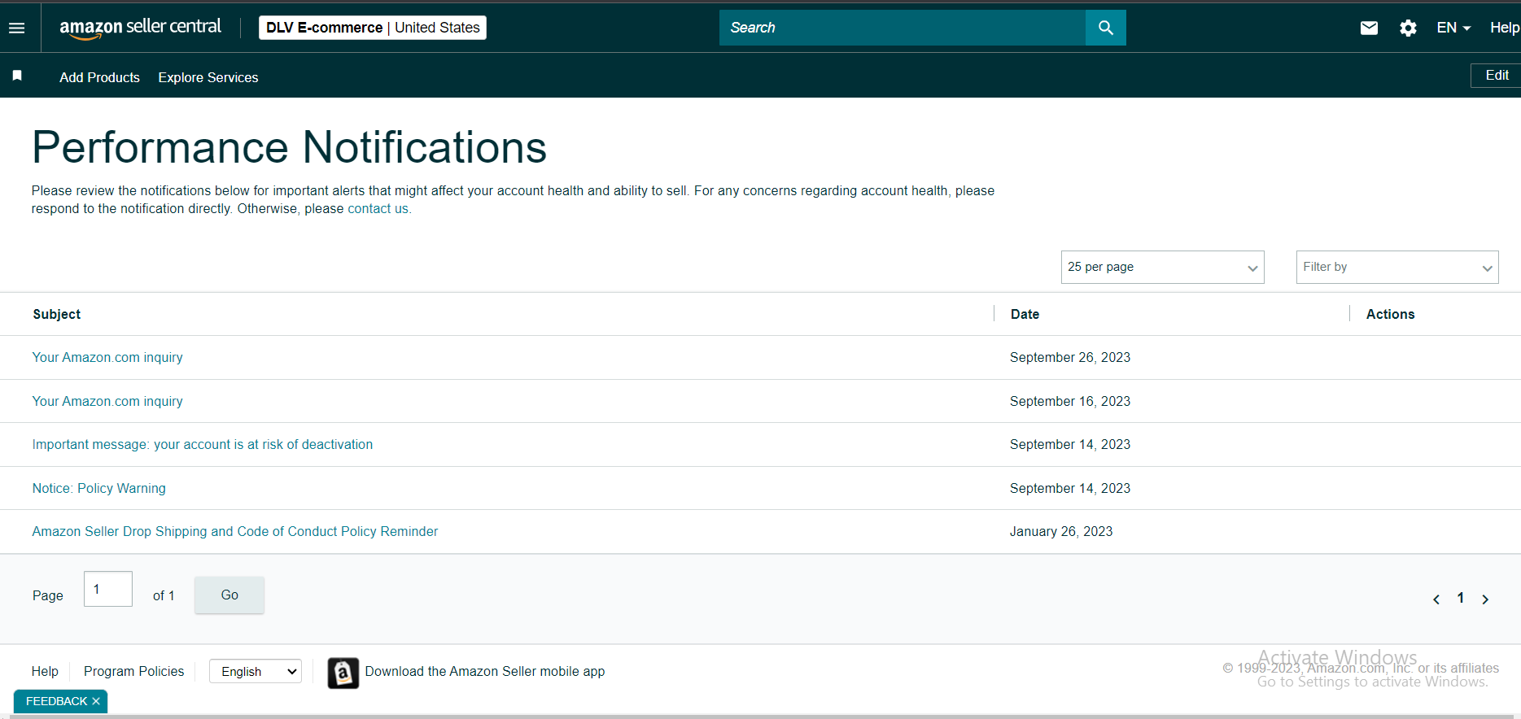
Task: Open the DLV E-commerce account switcher
Action: (x=373, y=28)
